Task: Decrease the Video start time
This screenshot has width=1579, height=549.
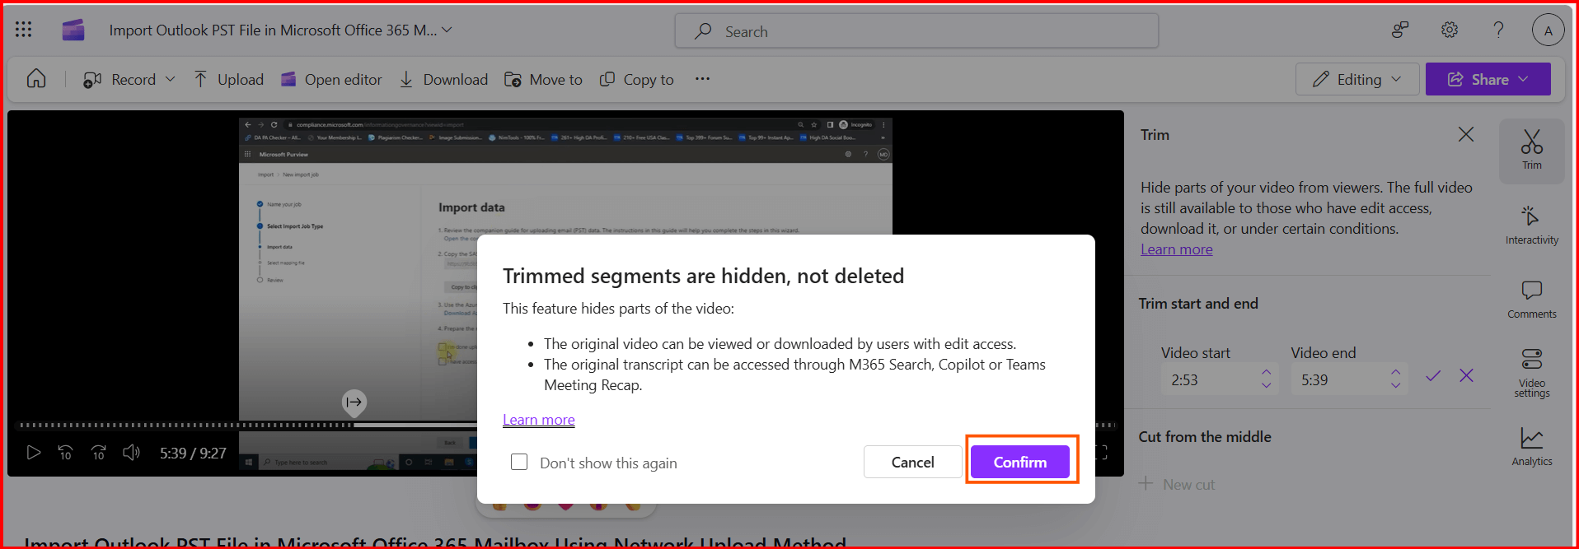Action: point(1267,385)
